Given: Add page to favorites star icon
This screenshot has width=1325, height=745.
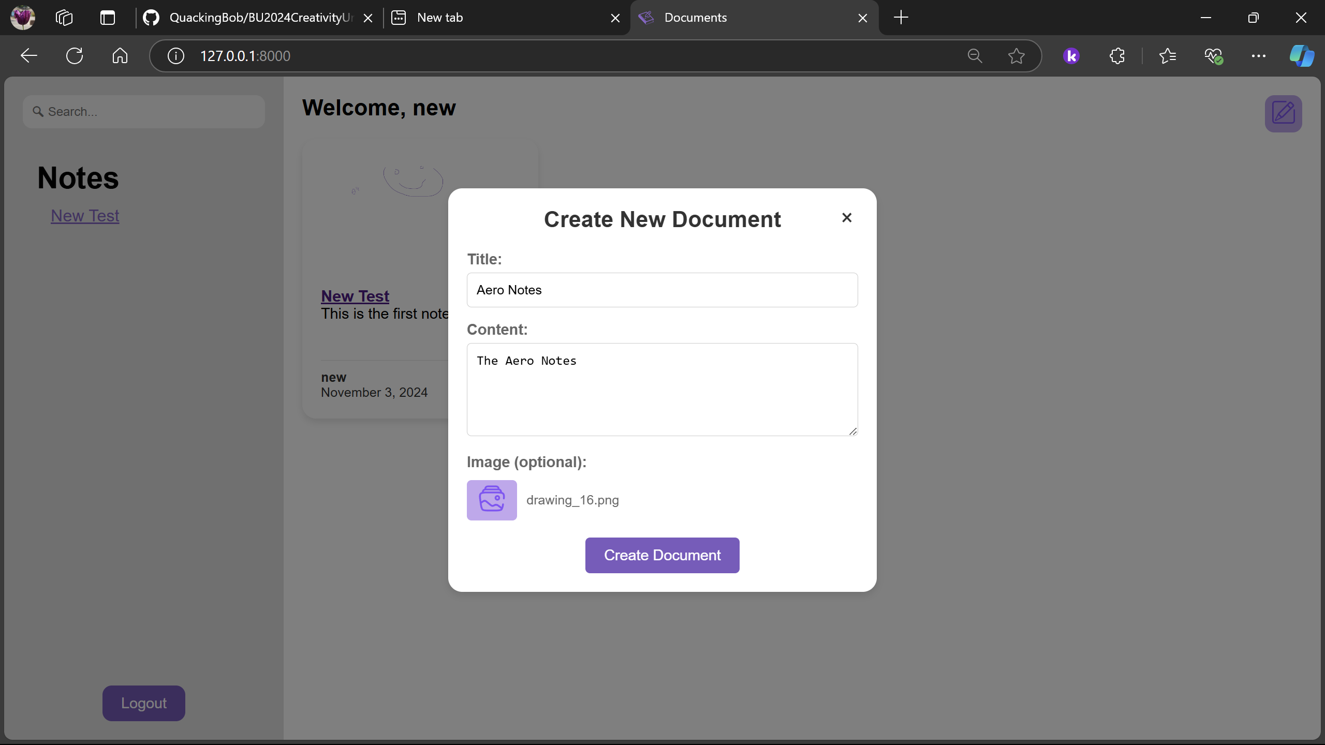Looking at the screenshot, I should tap(1016, 56).
